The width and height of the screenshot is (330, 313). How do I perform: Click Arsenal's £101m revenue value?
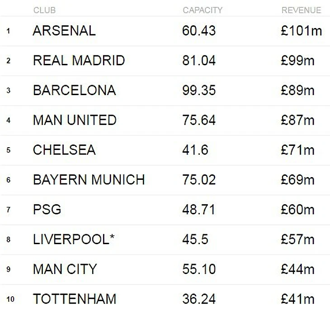[x=301, y=31]
